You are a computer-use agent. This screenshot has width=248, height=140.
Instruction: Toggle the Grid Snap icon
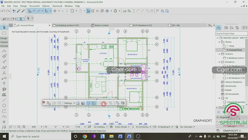pyautogui.click(x=55, y=11)
